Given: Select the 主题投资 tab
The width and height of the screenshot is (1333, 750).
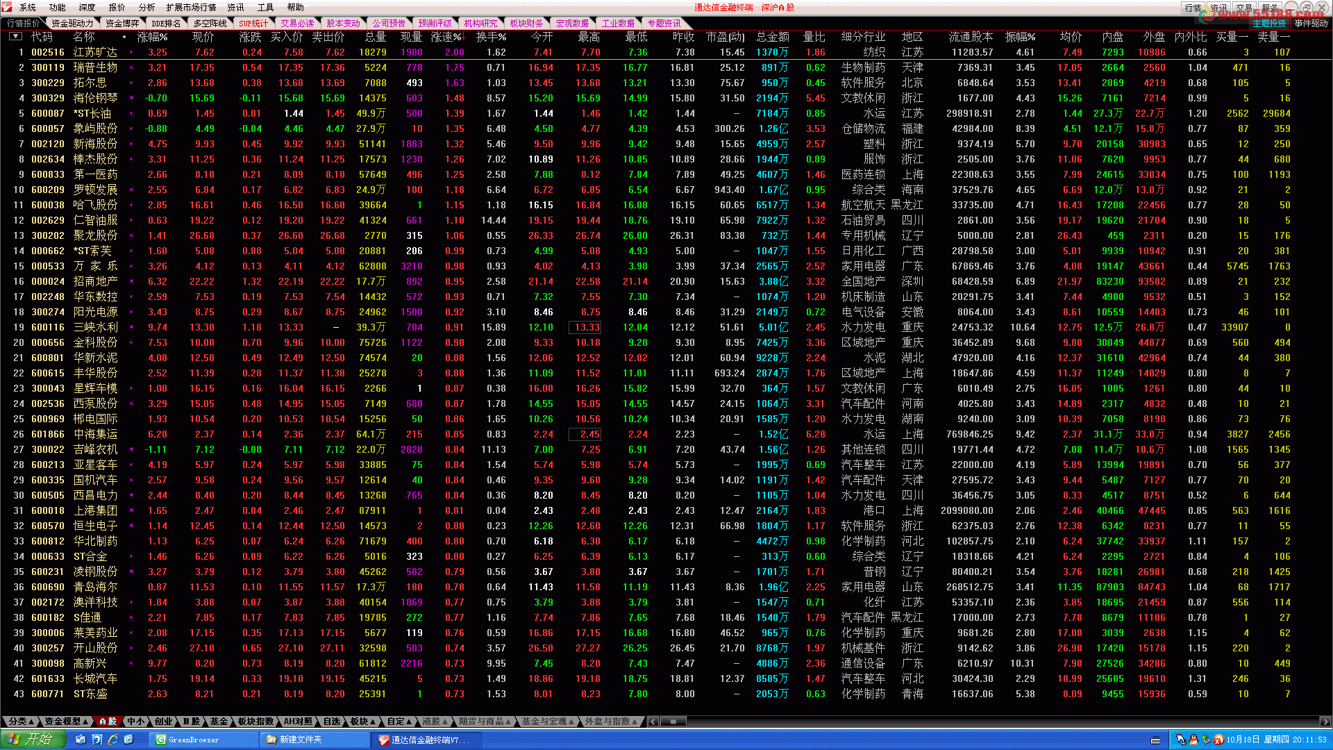Looking at the screenshot, I should tap(1268, 24).
